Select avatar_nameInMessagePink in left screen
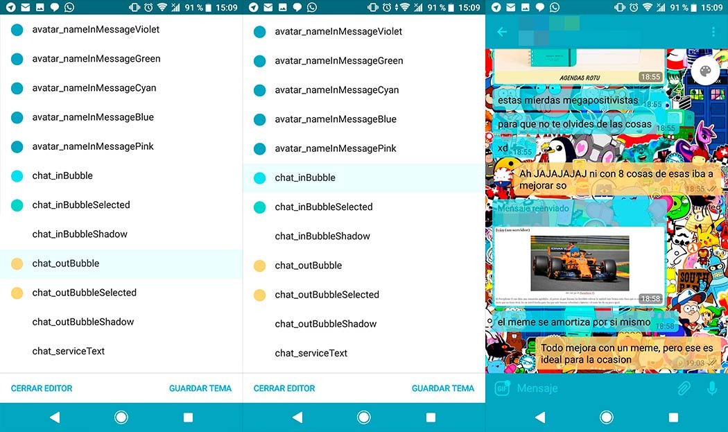Screen dimensions: 728x432 (x=121, y=147)
